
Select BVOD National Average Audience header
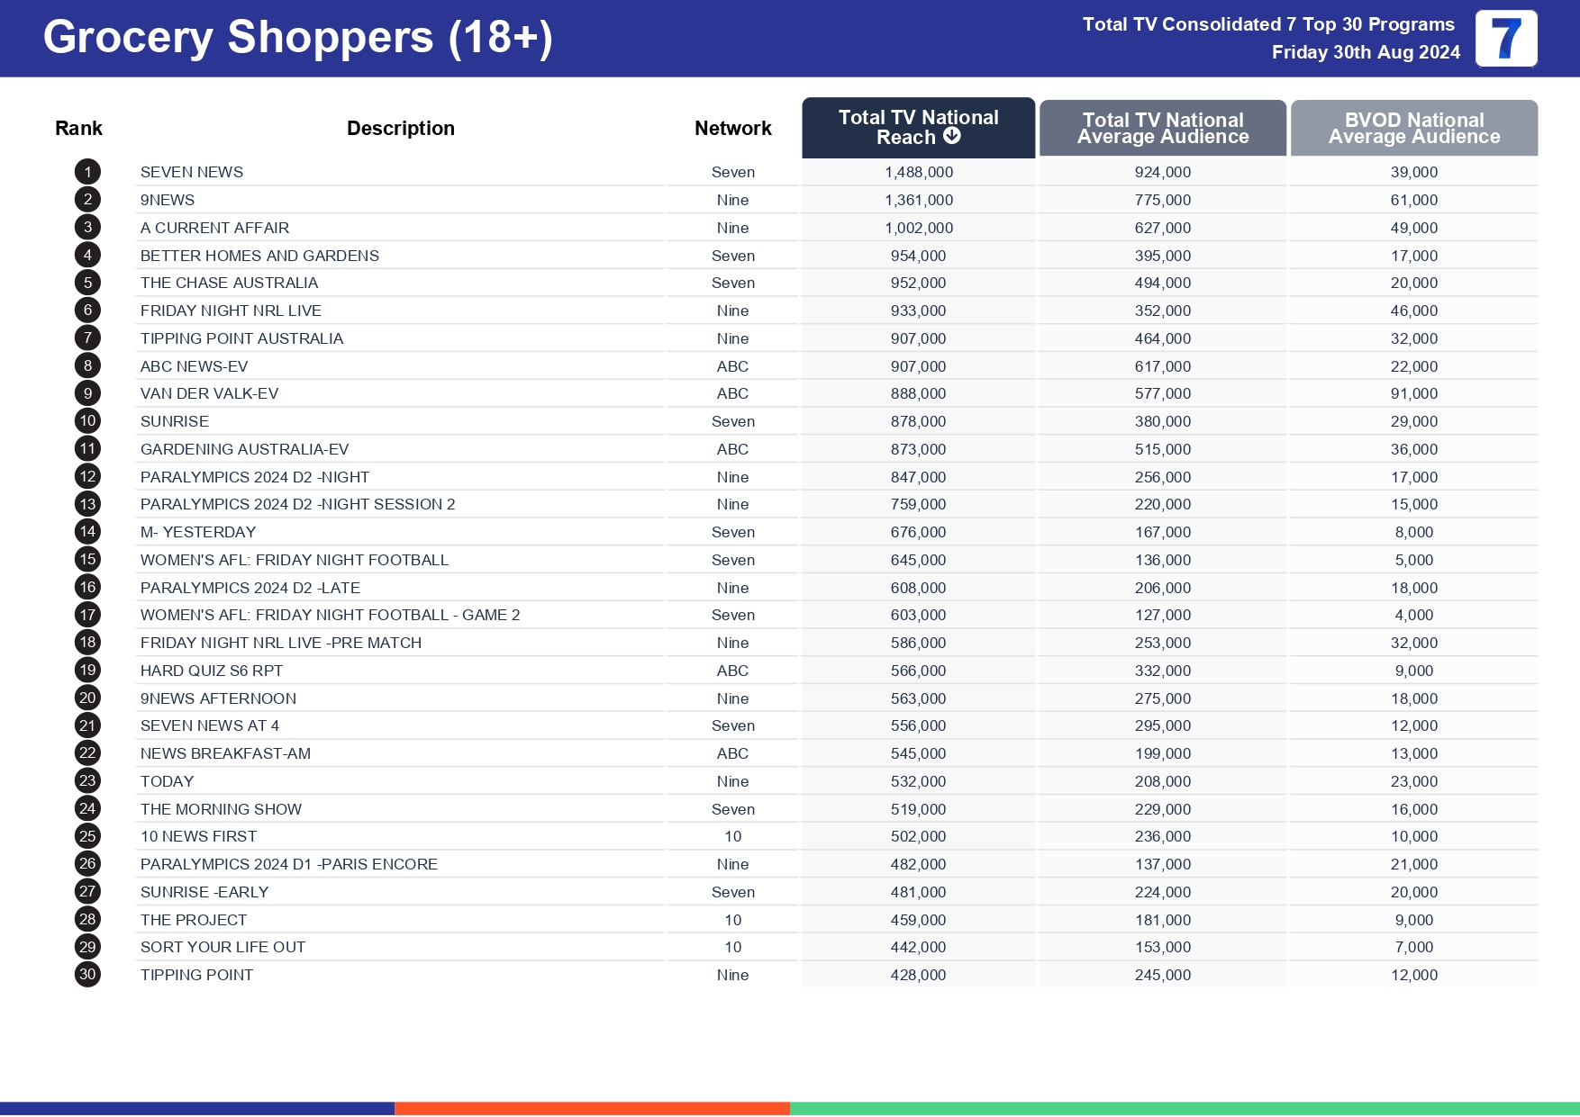1413,128
